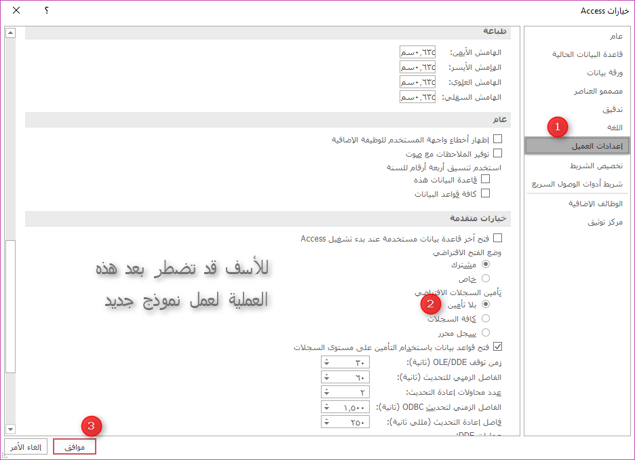Click the scrollbar up arrow
This screenshot has height=460, width=635.
(11, 33)
